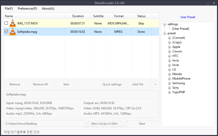Select the [User Preset] tree item
This screenshot has height=136, width=218.
pyautogui.click(x=180, y=29)
